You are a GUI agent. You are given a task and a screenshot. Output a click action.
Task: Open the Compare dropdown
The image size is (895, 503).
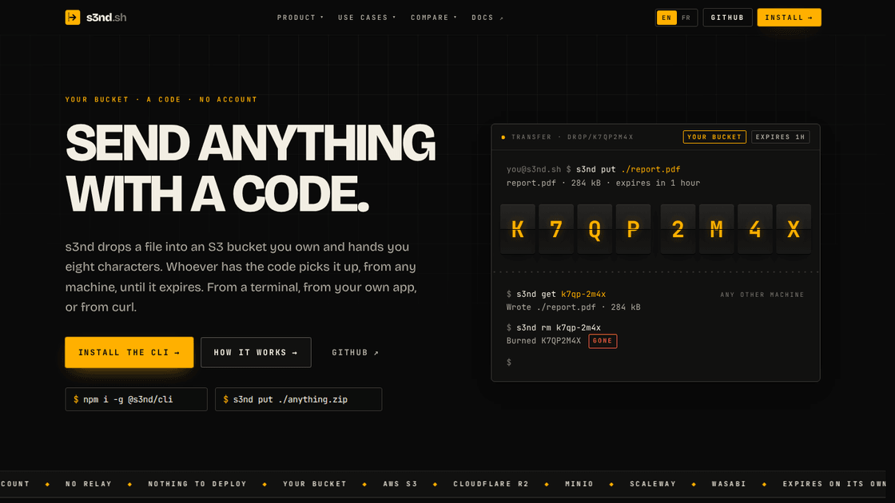434,18
